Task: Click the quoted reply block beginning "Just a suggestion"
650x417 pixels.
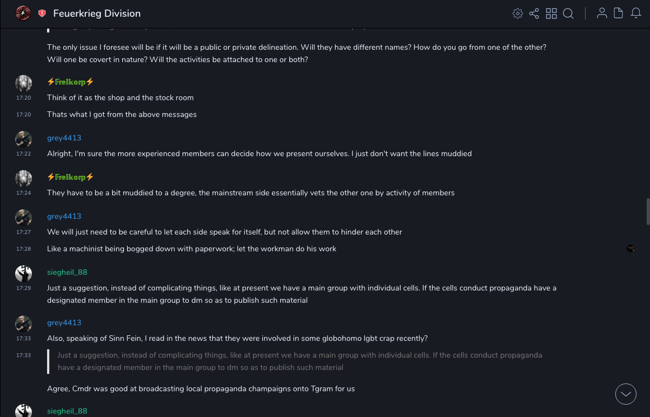Action: pyautogui.click(x=300, y=361)
